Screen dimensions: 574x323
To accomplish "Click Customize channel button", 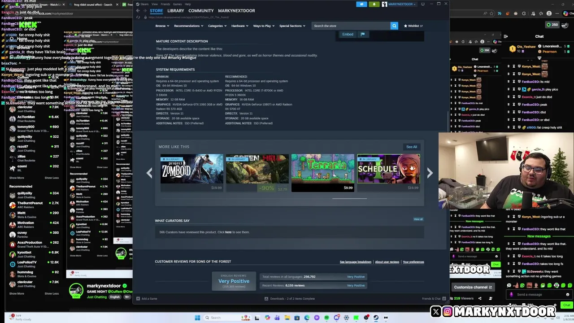I will tap(473, 287).
